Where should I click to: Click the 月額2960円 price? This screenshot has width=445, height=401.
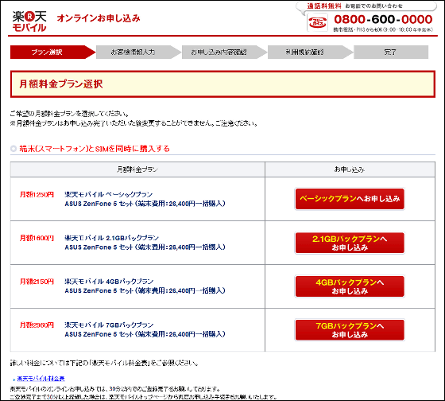[x=37, y=325]
